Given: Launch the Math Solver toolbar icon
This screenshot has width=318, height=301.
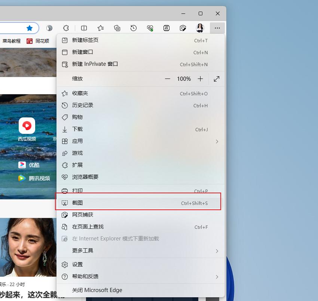Looking at the screenshot, I should [166, 28].
